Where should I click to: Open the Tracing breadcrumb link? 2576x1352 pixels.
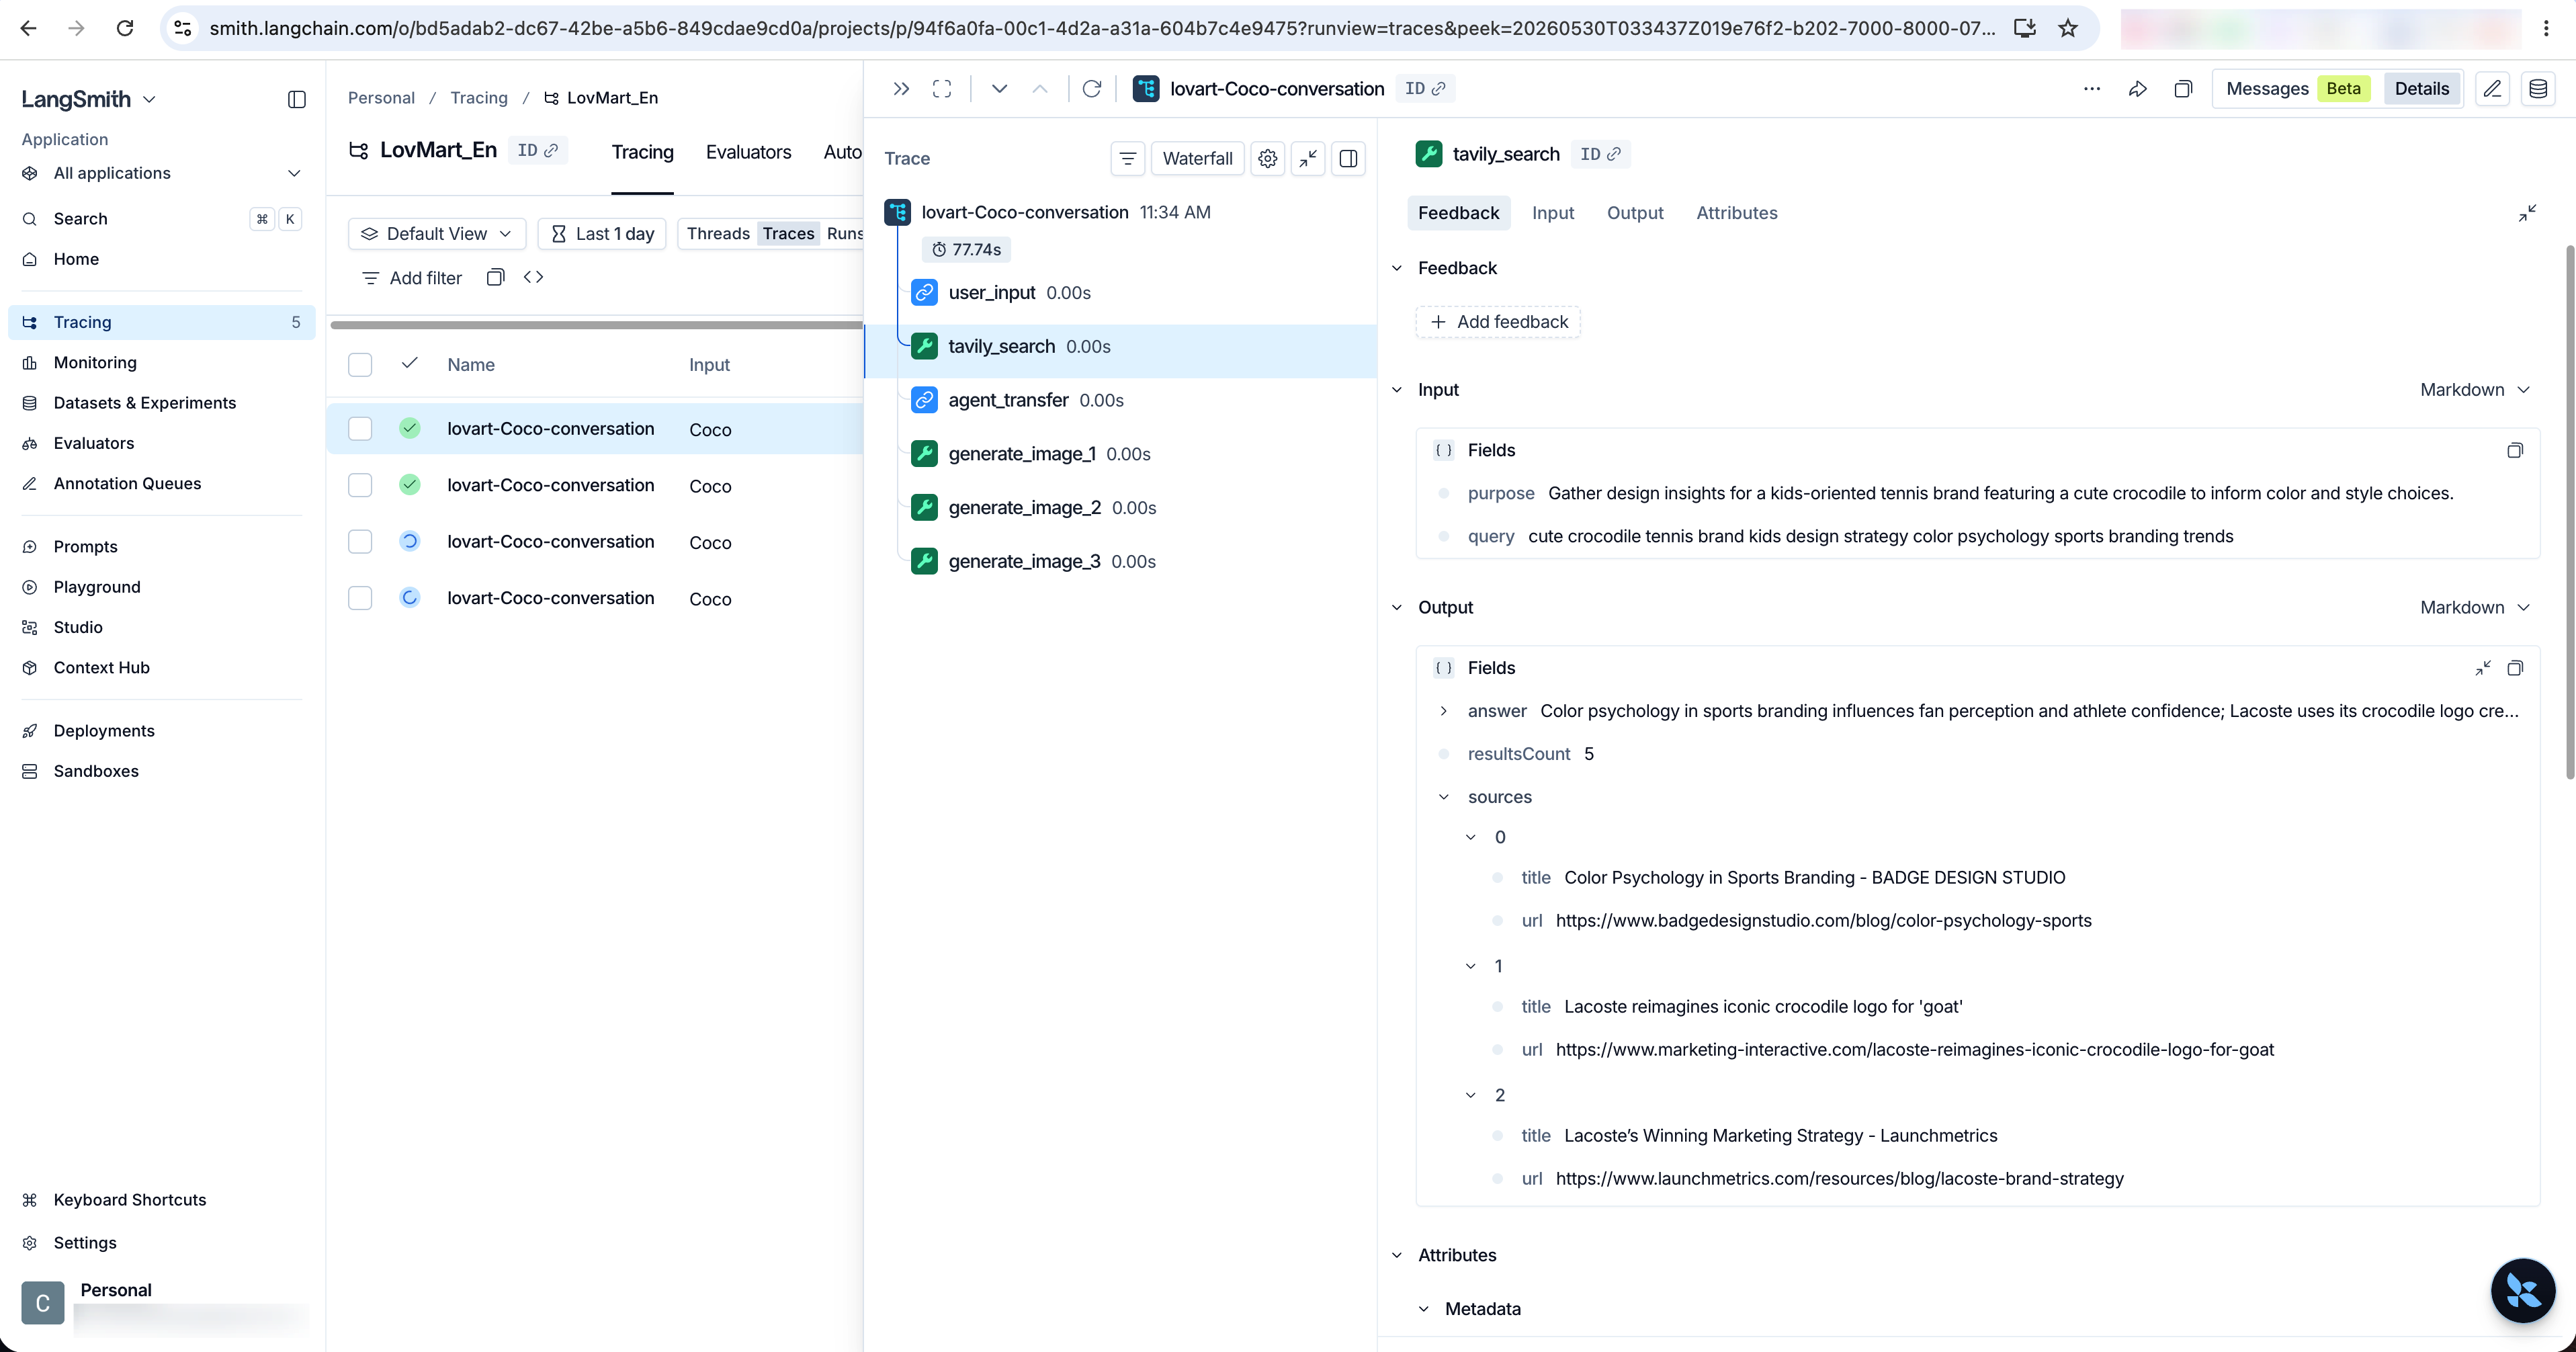pyautogui.click(x=478, y=98)
